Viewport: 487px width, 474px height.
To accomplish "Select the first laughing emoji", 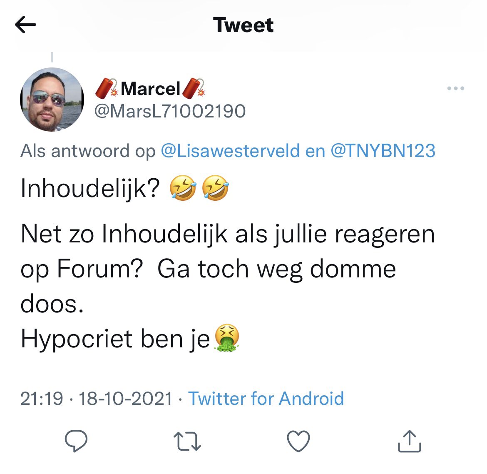I will [183, 188].
